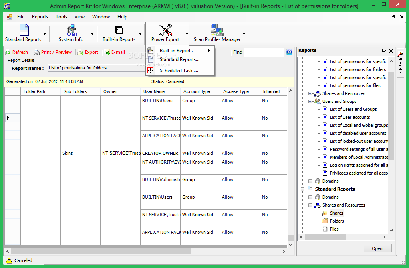Click in the Find search field
The width and height of the screenshot is (409, 268).
coord(264,52)
